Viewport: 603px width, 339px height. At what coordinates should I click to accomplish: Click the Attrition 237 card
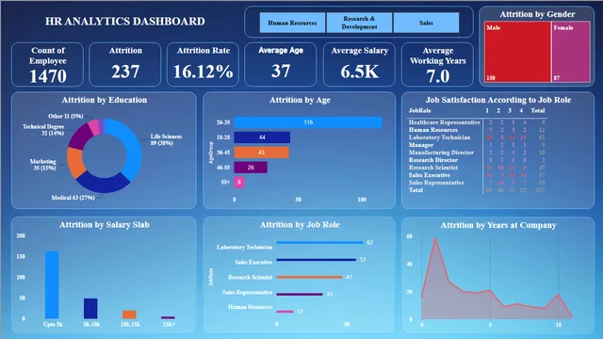(x=125, y=65)
